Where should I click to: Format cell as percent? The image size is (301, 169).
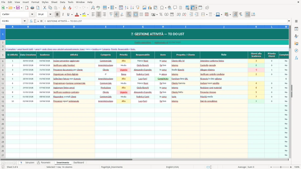[161, 15]
